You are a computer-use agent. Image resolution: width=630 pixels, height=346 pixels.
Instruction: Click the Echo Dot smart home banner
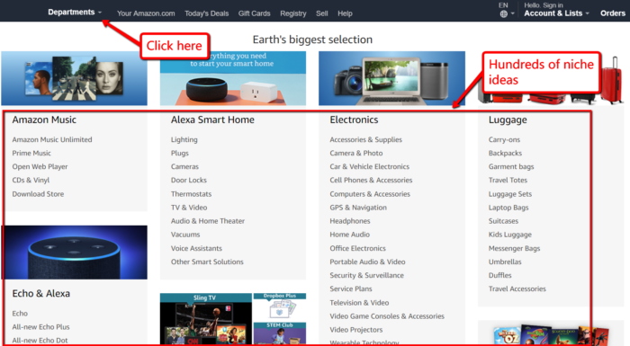[x=233, y=78]
